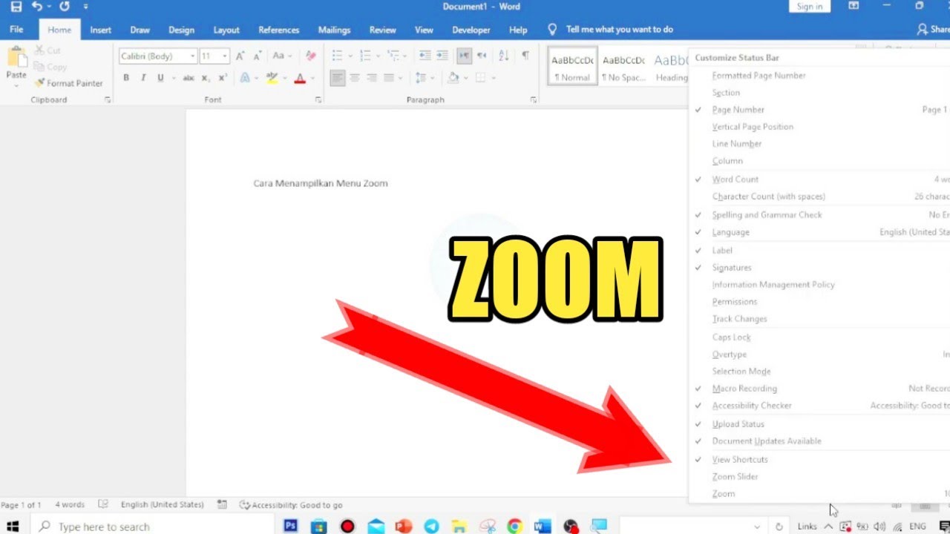The height and width of the screenshot is (534, 950).
Task: Apply the No Spacing style
Action: point(623,67)
